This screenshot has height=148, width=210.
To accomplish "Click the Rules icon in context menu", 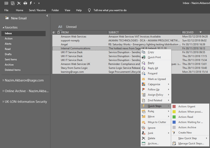I will tap(143, 111).
